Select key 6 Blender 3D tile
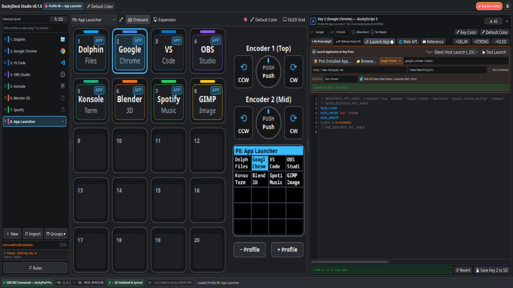 (130, 101)
